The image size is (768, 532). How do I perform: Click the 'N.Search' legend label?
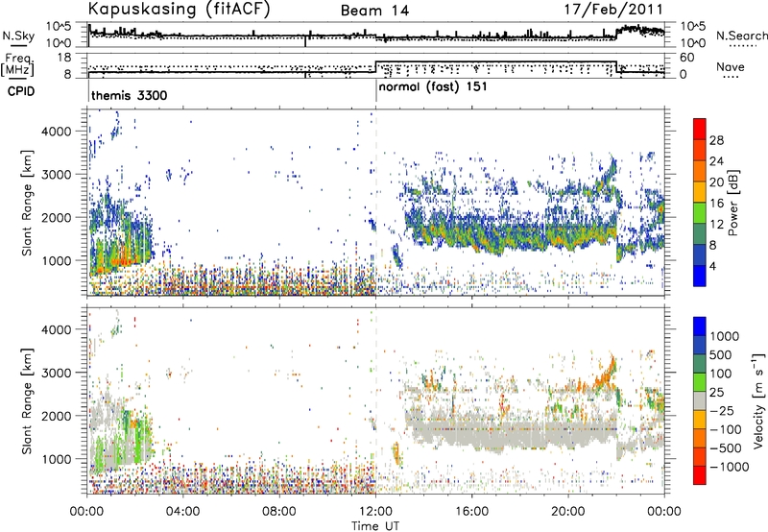pyautogui.click(x=741, y=36)
